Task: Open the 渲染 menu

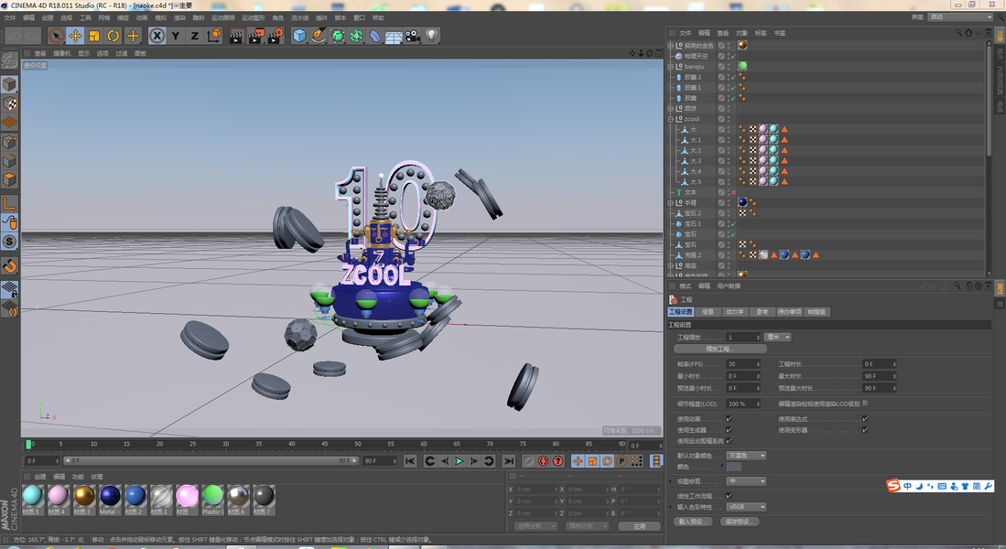Action: point(179,18)
